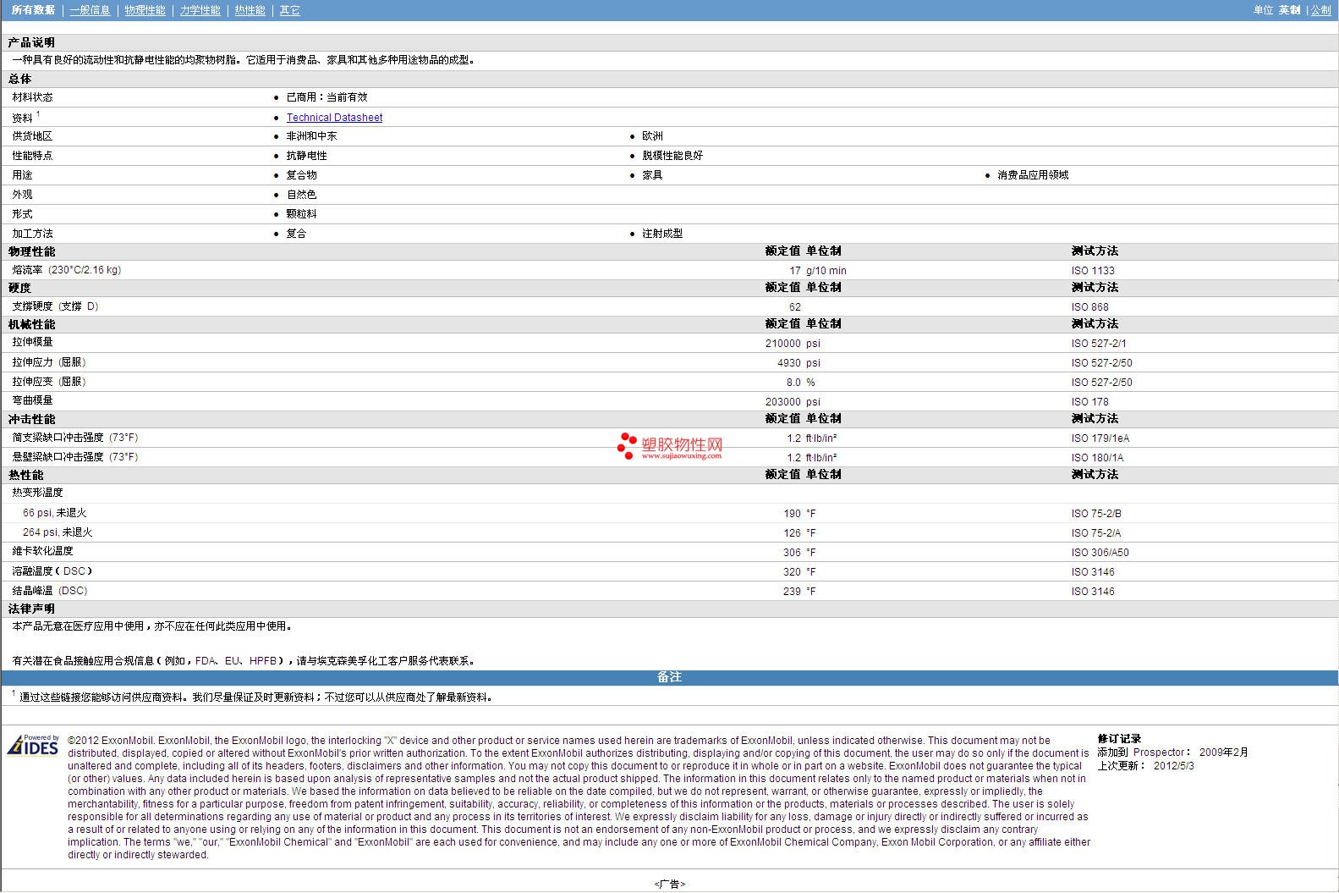Show 所有数据 tab
This screenshot has height=893, width=1339.
coord(33,10)
